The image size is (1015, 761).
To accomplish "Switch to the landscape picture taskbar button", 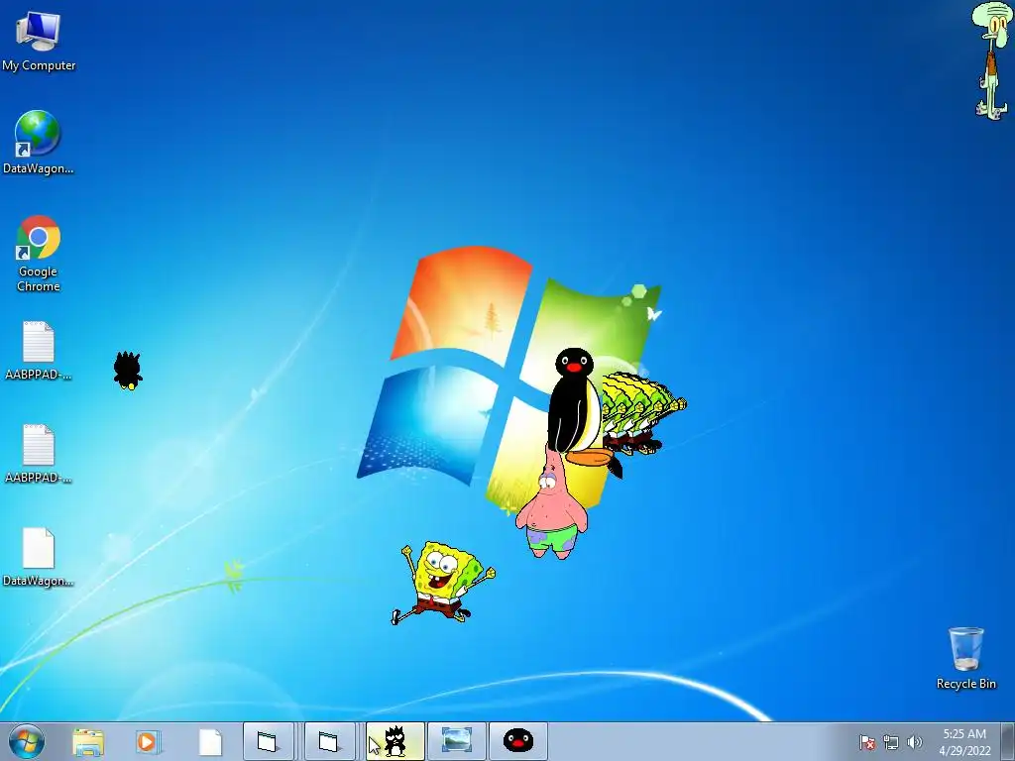I will point(456,741).
